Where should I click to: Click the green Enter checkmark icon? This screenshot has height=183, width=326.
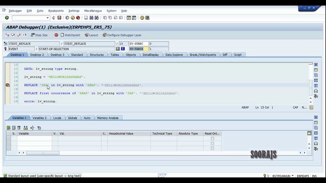pos(7,18)
